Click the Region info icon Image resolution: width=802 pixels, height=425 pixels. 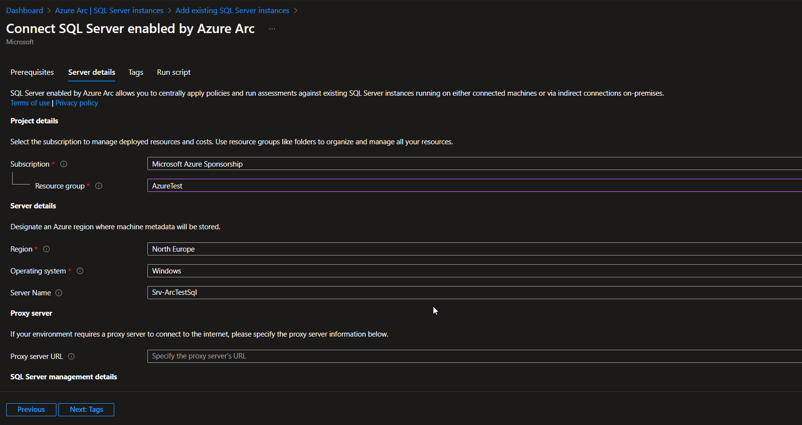tap(47, 249)
